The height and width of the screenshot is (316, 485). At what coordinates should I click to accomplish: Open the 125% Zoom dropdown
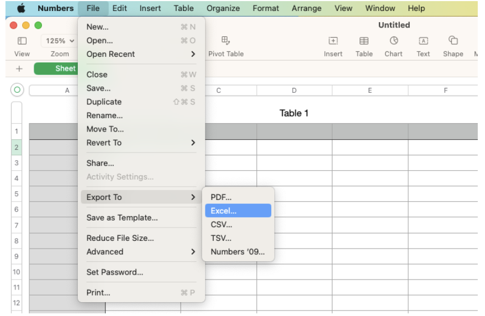point(60,41)
